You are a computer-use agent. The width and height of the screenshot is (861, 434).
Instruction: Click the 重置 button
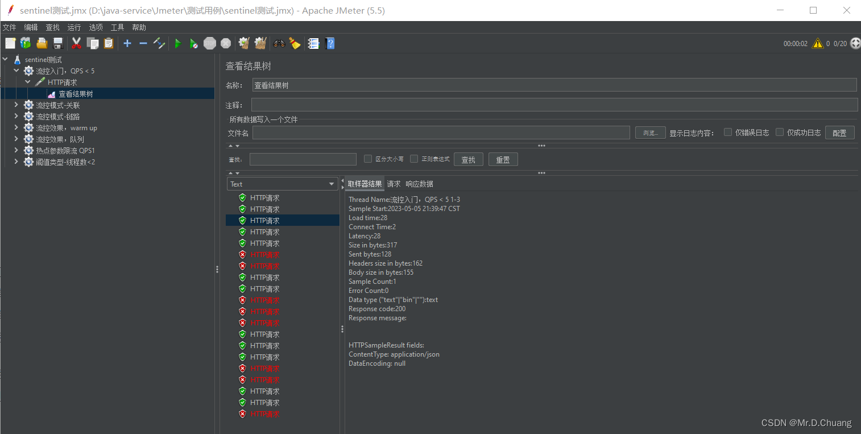click(x=503, y=159)
